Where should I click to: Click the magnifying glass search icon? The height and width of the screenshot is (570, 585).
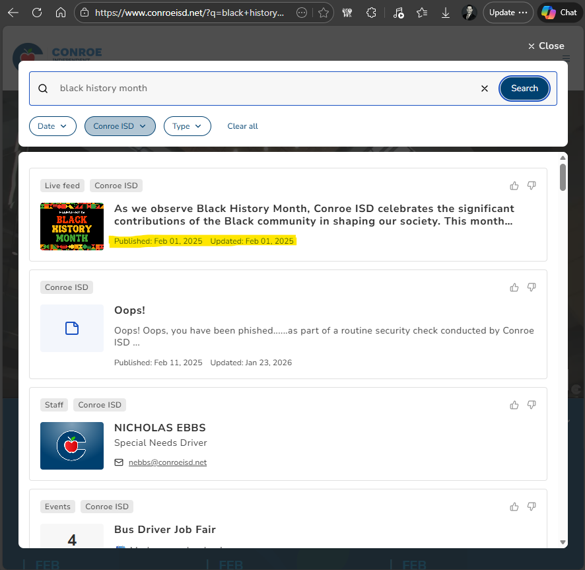pyautogui.click(x=43, y=89)
